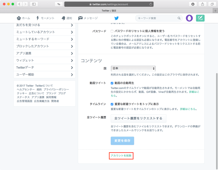Screen dimensions: 218x170
Task: Open 詳細はこちら link under timeline setting
Action: pyautogui.click(x=188, y=109)
